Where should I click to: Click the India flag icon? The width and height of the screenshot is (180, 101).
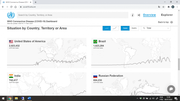(11, 76)
